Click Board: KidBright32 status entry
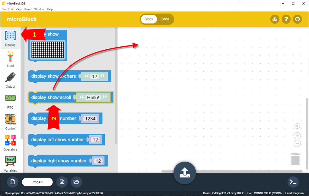Viewport: 309px width, 196px height. 223,193
